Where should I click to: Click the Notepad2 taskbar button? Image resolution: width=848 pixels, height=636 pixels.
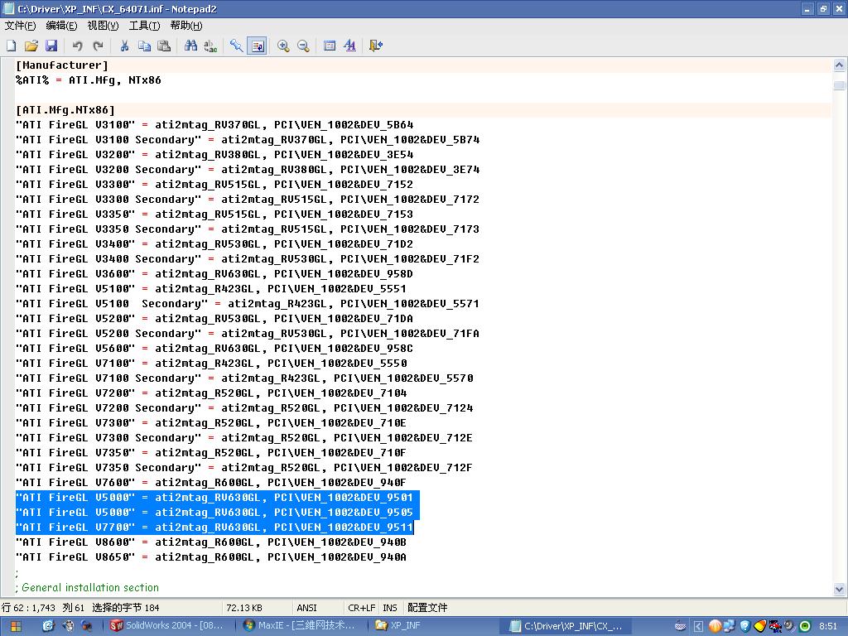click(x=566, y=626)
